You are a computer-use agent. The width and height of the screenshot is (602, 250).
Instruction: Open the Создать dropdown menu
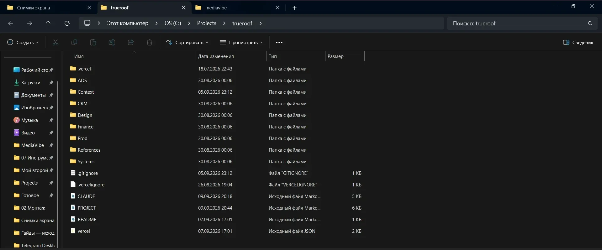point(23,42)
